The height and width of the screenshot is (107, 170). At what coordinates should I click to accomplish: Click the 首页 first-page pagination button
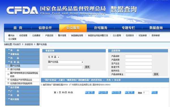coord(90,93)
